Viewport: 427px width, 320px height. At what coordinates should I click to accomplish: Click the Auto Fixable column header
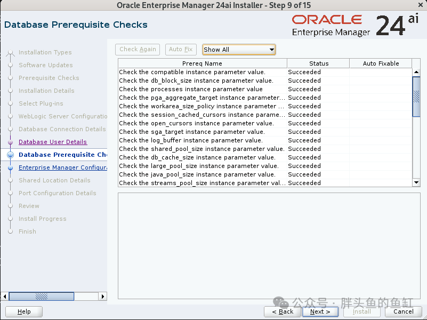(x=381, y=63)
